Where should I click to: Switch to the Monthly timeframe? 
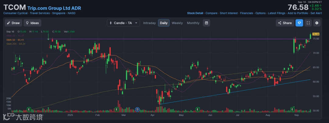193,23
